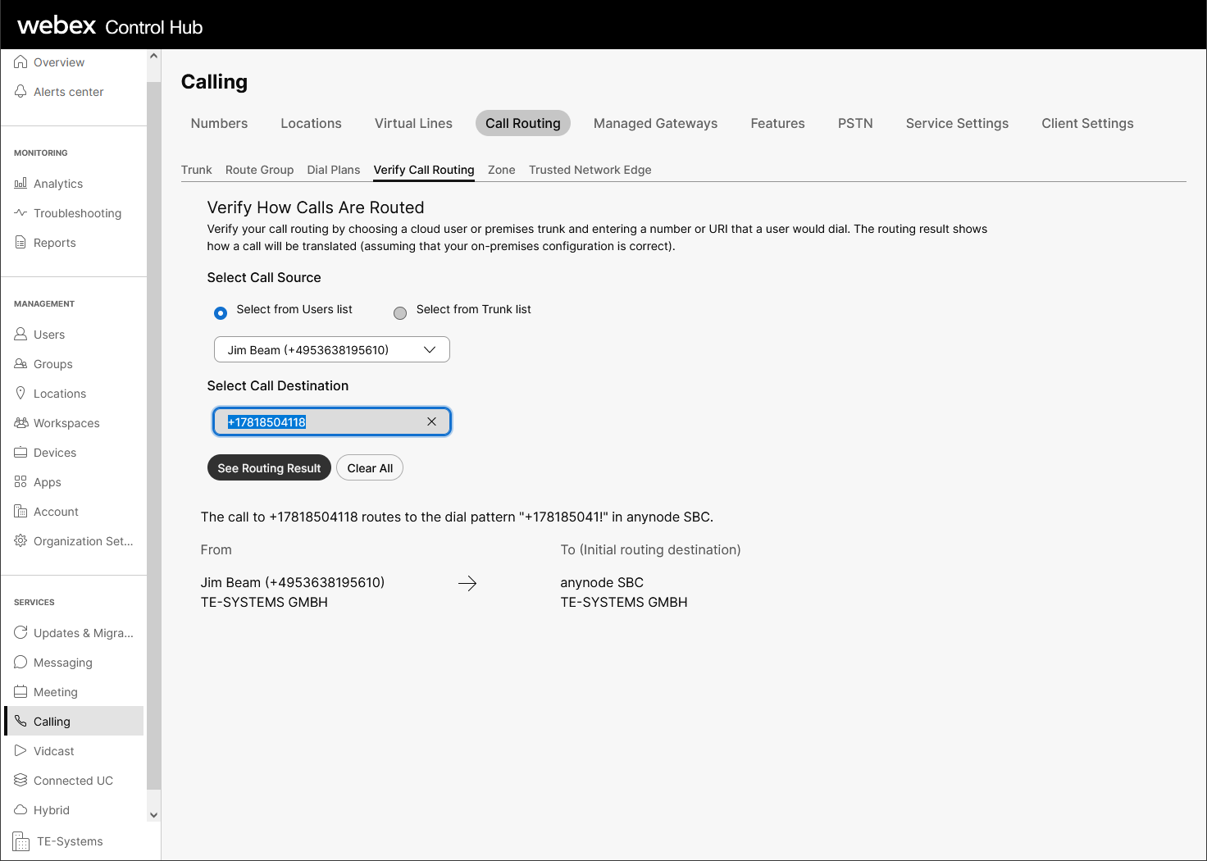The width and height of the screenshot is (1207, 861).
Task: Click the Apps grid icon
Action: [20, 482]
